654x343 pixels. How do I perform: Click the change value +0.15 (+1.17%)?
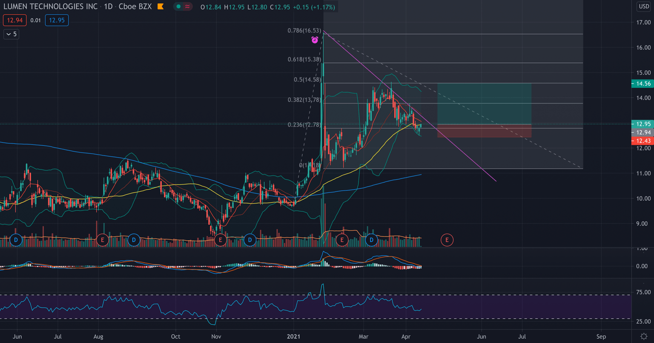click(x=313, y=7)
